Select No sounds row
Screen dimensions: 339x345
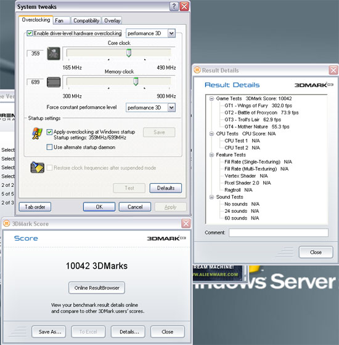(x=242, y=204)
